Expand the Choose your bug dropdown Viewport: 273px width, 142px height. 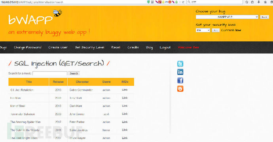227,17
